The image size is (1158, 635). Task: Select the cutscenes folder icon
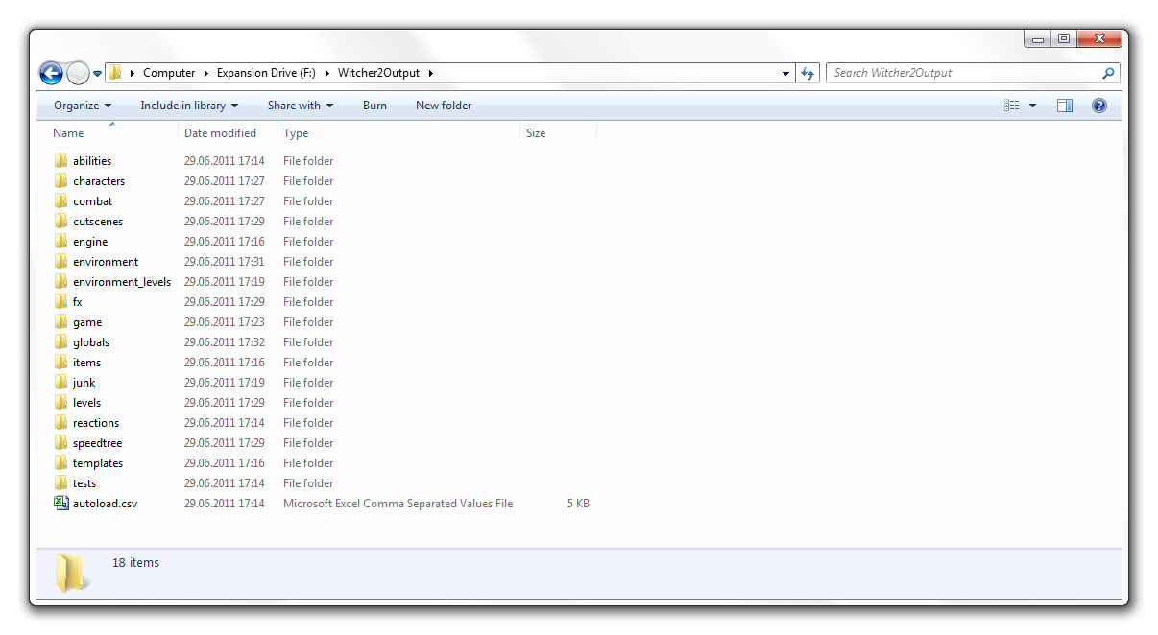coord(61,222)
